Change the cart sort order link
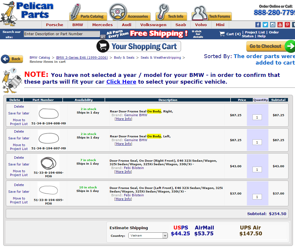 click(x=264, y=59)
